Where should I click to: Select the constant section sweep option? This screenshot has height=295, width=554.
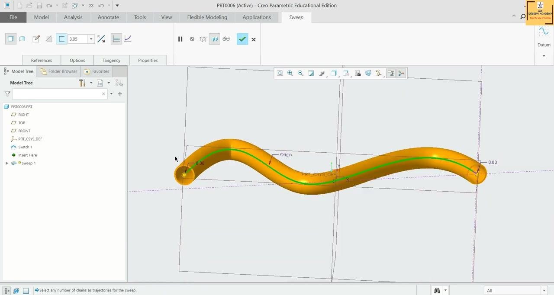point(116,39)
